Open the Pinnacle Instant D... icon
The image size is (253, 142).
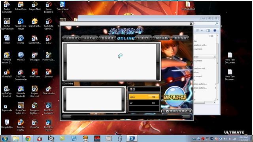point(7,58)
